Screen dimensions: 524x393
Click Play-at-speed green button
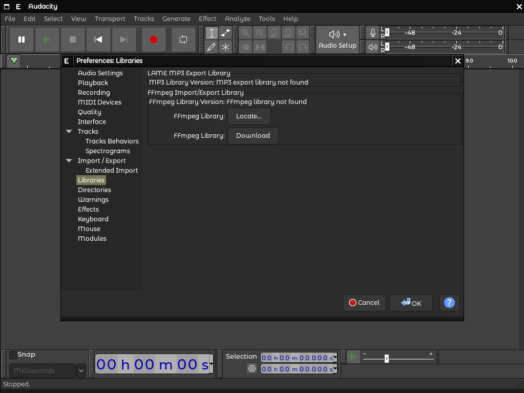[x=353, y=357]
